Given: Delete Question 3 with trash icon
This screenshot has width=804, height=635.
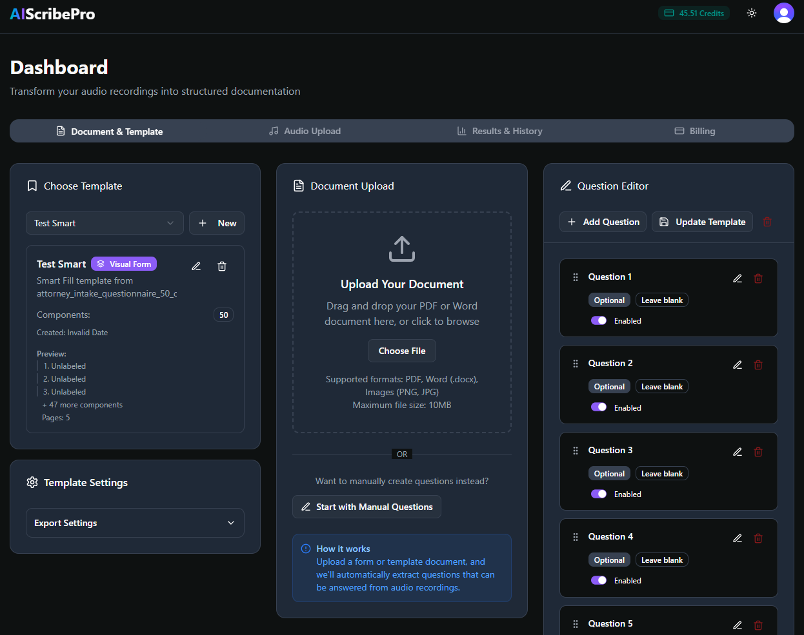Looking at the screenshot, I should 758,452.
